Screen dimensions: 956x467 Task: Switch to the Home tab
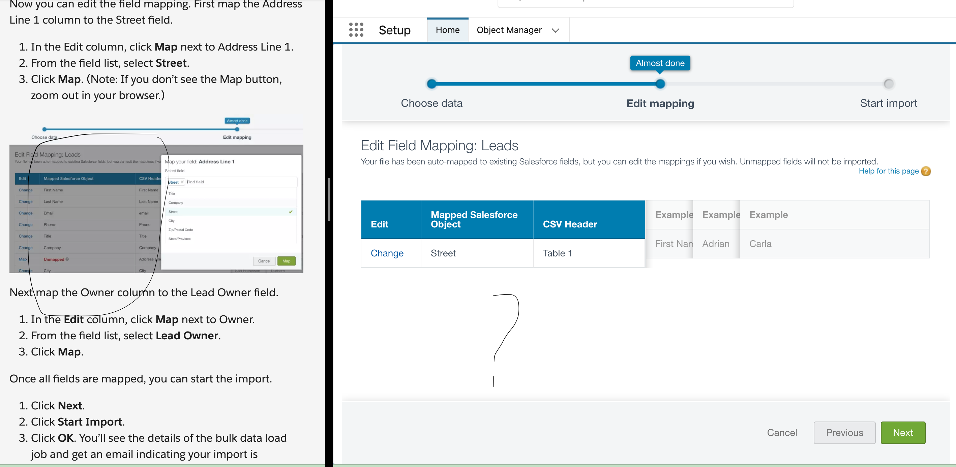pyautogui.click(x=447, y=30)
